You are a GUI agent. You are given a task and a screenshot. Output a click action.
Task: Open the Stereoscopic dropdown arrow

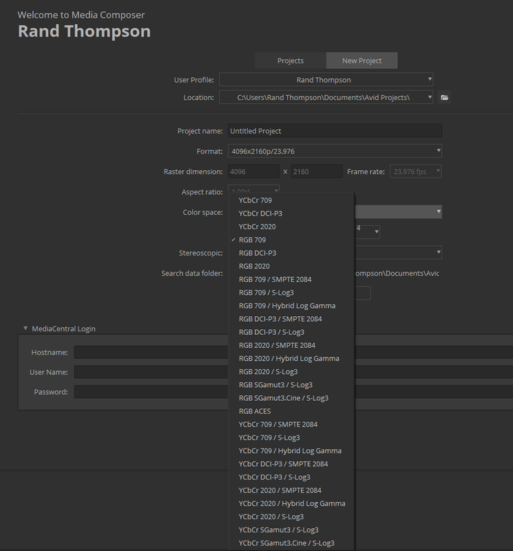tap(439, 252)
